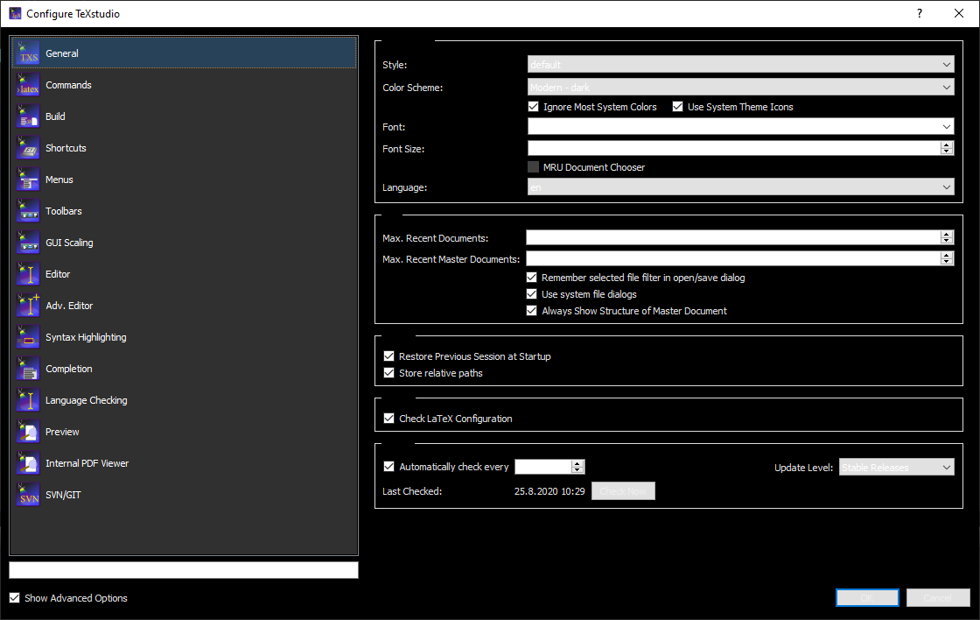Click the help question mark button

920,13
